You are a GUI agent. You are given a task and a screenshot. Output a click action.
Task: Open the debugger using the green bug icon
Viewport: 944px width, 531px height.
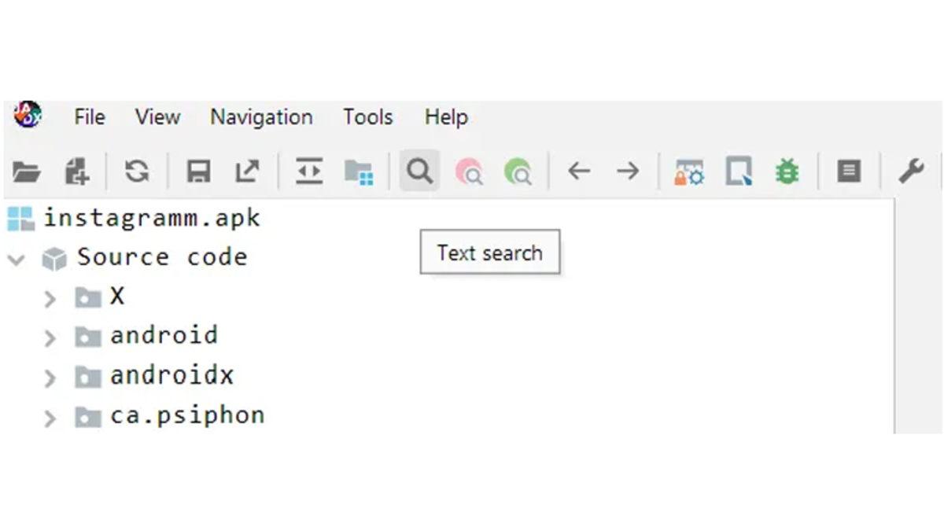(x=786, y=171)
